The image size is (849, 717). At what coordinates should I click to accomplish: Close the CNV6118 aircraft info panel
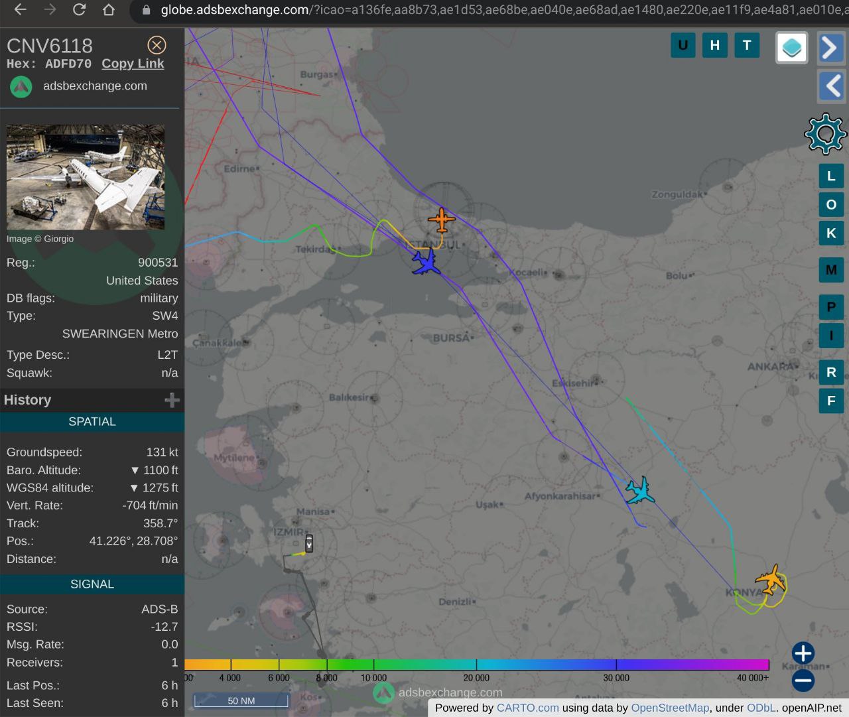tap(157, 45)
